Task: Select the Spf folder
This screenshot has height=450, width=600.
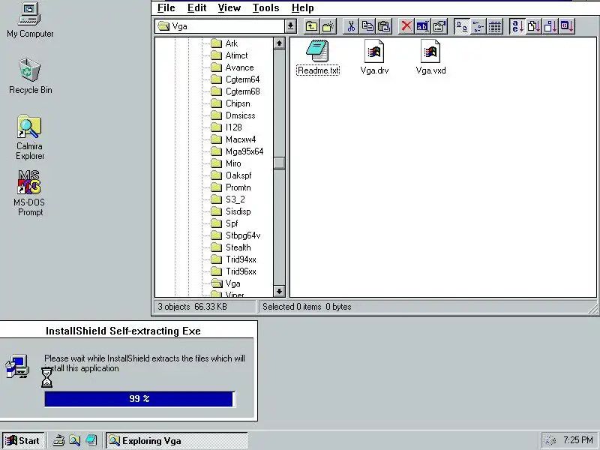Action: coord(224,223)
